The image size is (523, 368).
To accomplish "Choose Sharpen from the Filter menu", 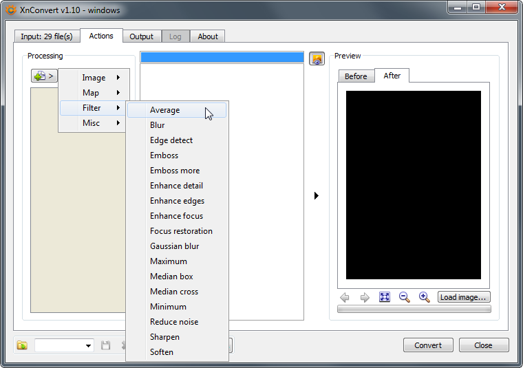I will (165, 337).
